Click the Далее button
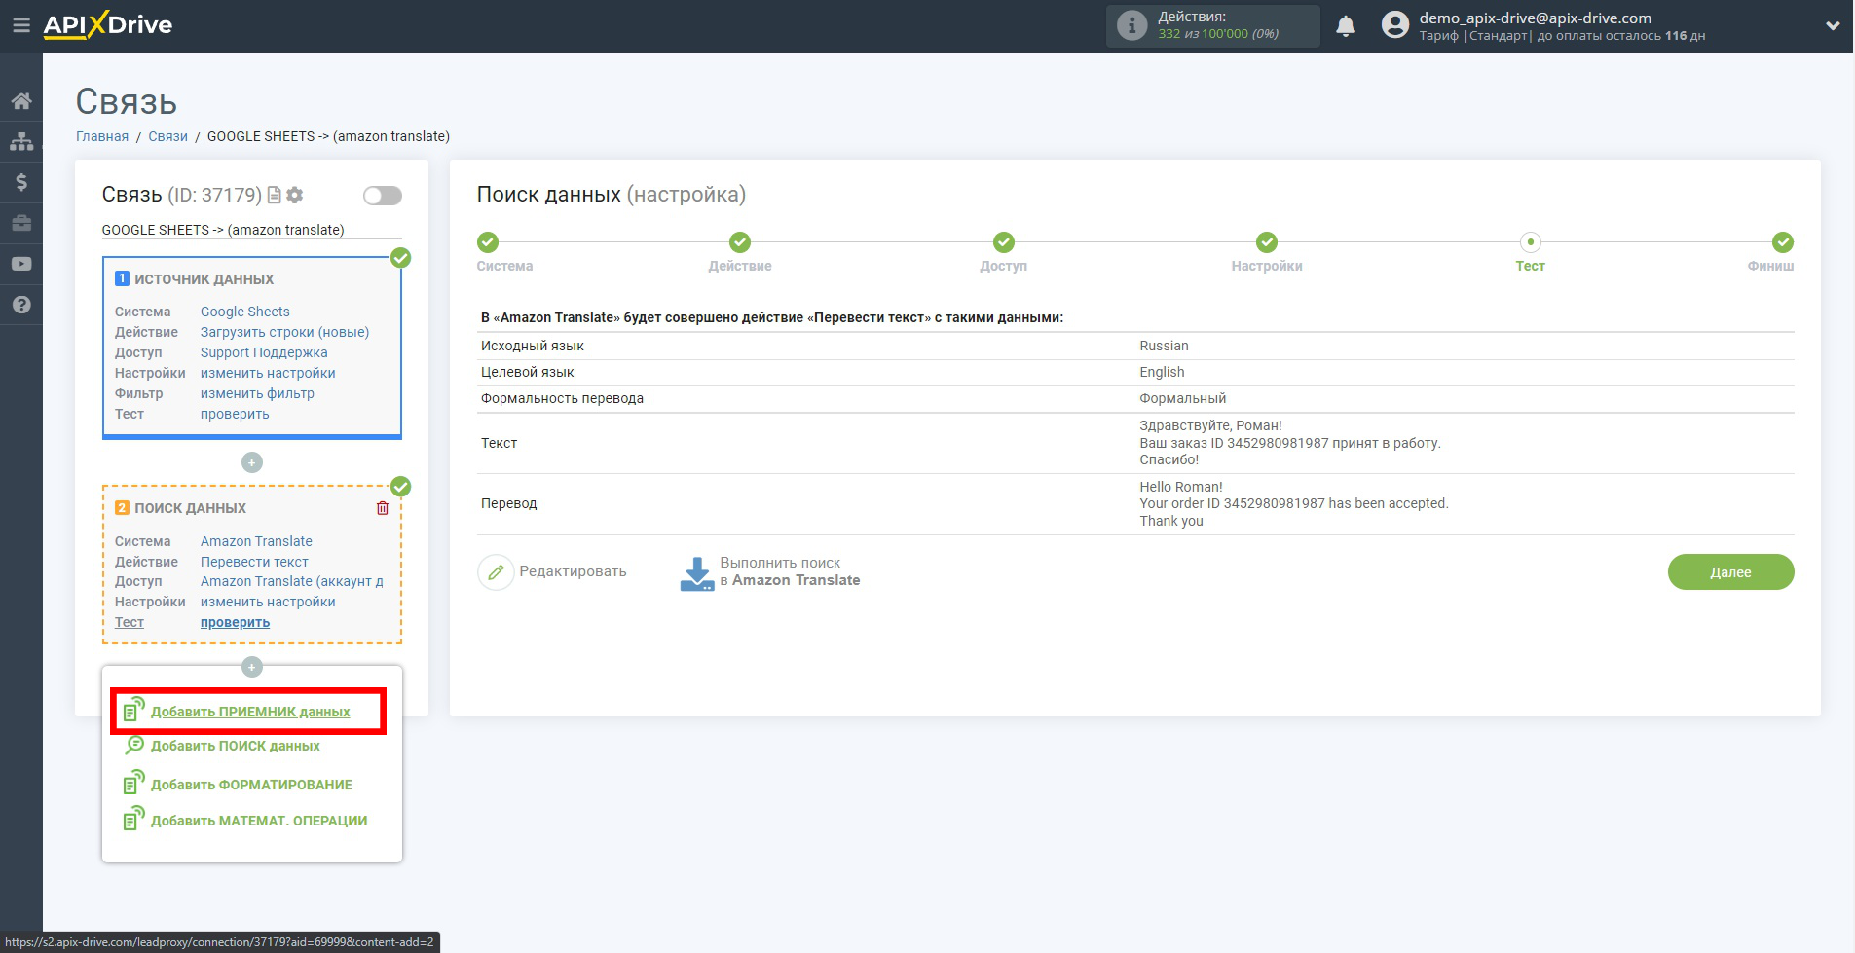1855x953 pixels. (1730, 571)
